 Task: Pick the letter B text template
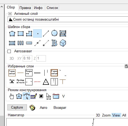[x=54, y=43]
